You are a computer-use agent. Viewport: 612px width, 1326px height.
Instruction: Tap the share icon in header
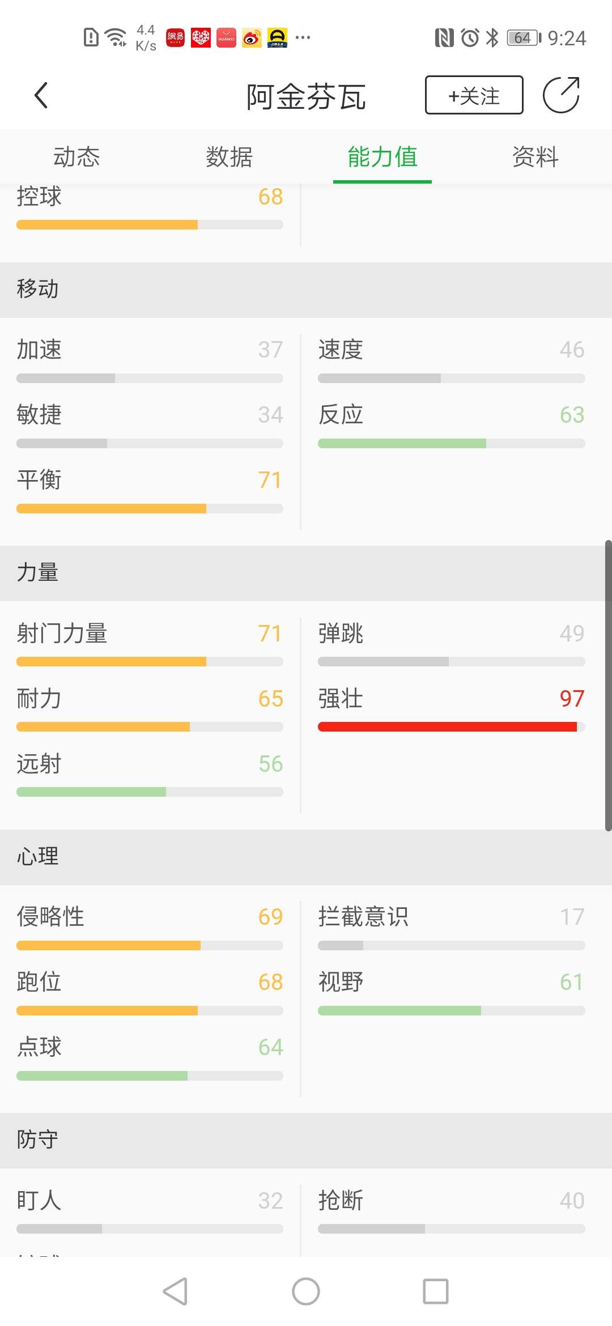tap(561, 95)
